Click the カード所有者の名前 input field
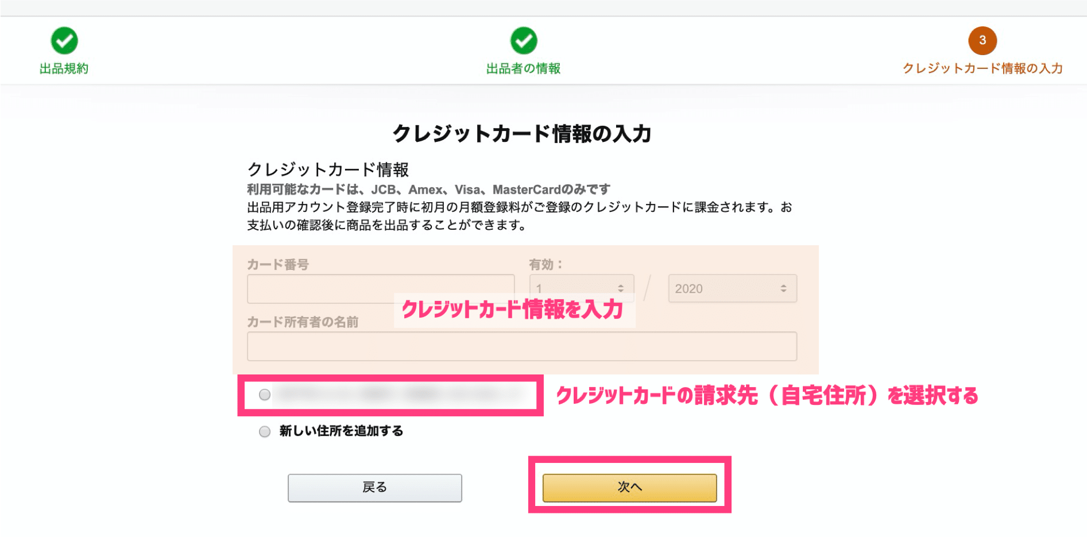Image resolution: width=1087 pixels, height=537 pixels. 522,346
